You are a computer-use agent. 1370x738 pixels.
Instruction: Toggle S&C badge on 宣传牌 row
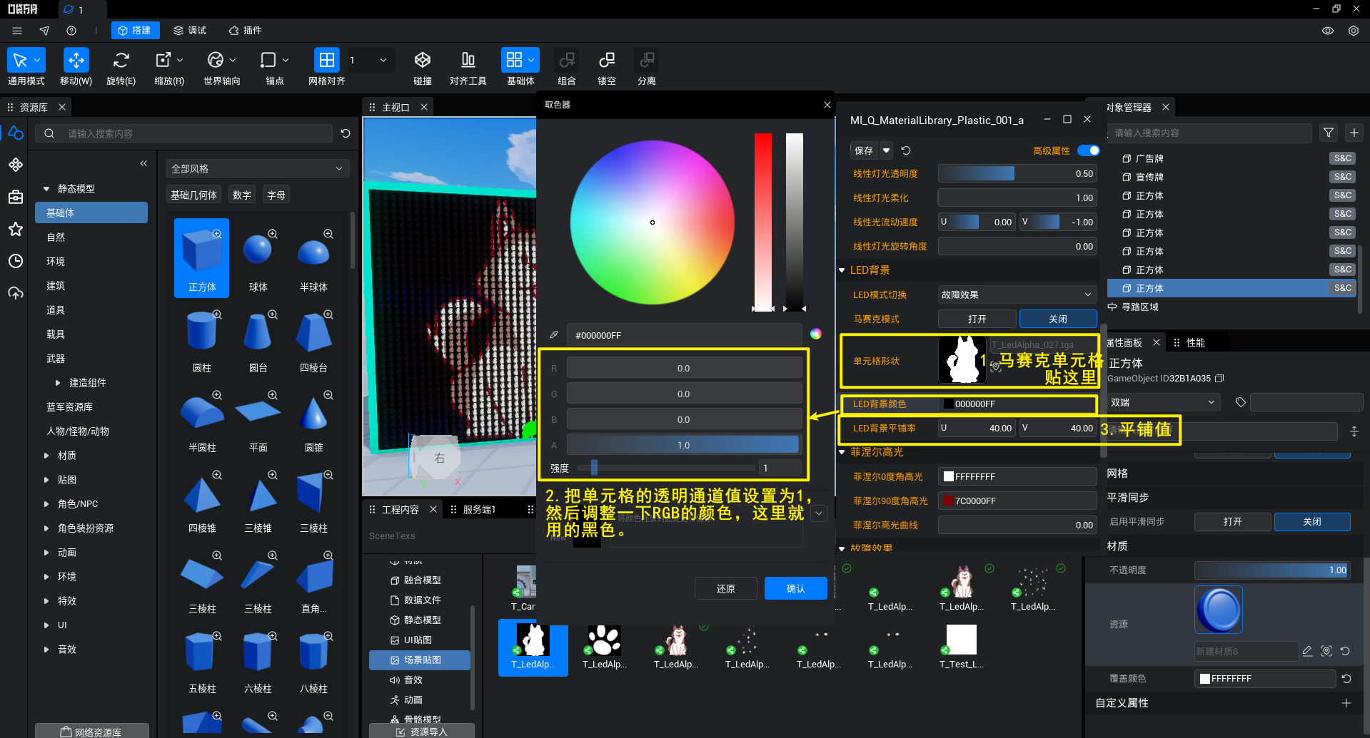[x=1343, y=177]
